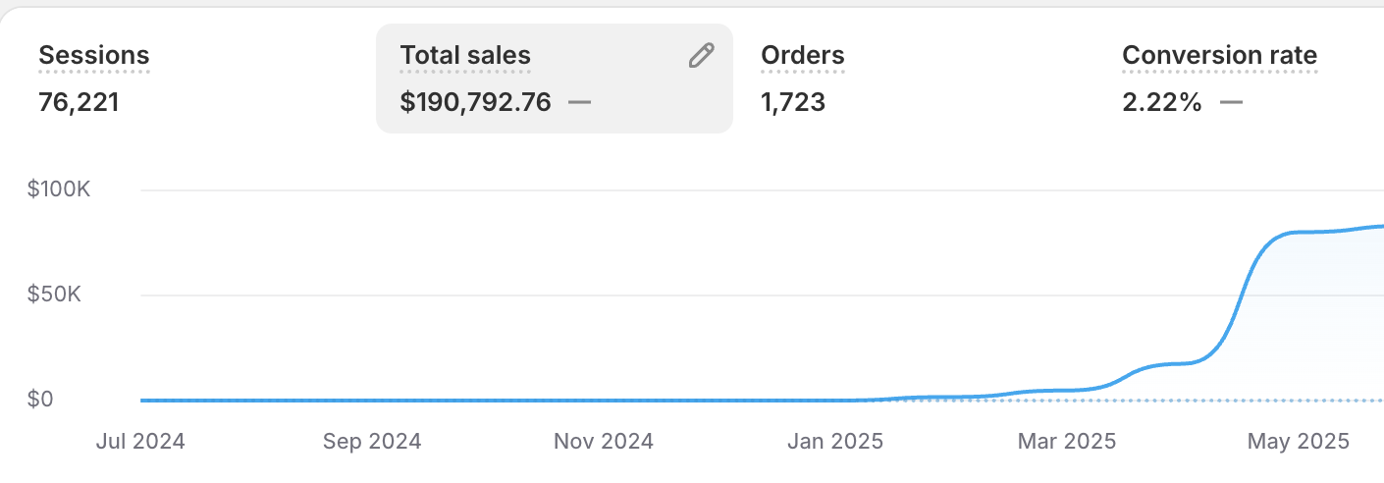Click the pencil edit icon on Total sales

pyautogui.click(x=701, y=56)
